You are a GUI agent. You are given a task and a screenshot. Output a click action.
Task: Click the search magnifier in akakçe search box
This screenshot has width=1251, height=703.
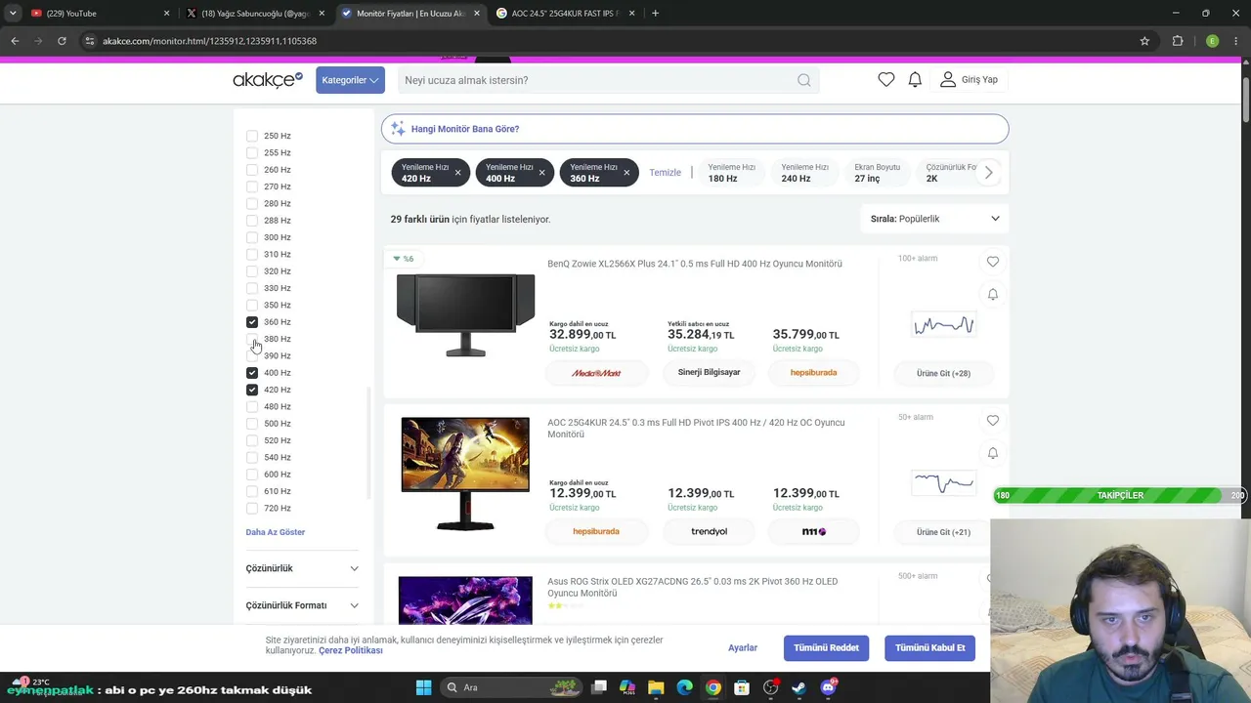(803, 80)
